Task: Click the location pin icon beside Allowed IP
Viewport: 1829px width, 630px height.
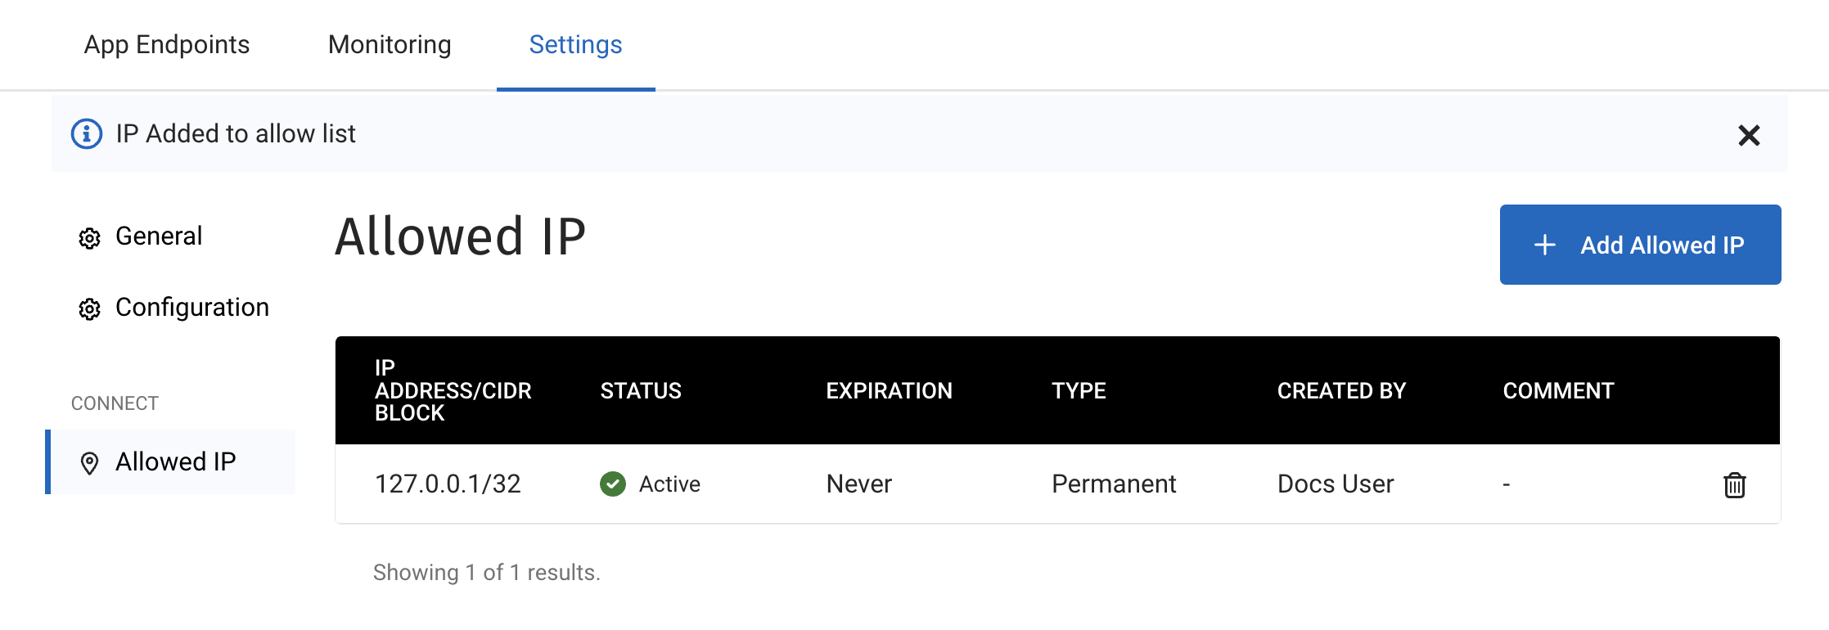Action: click(90, 461)
